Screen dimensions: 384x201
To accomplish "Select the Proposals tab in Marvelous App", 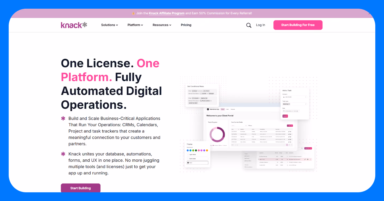I will tap(233, 109).
